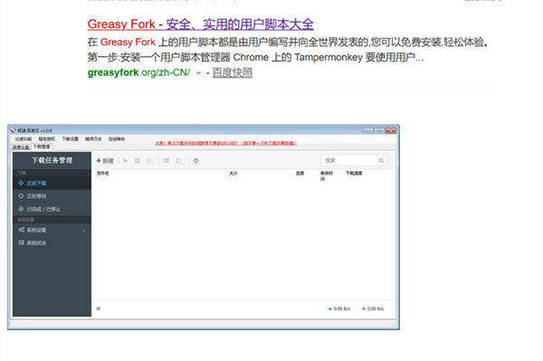543x361 pixels.
Task: Click the 新建 plus button
Action: click(x=105, y=161)
